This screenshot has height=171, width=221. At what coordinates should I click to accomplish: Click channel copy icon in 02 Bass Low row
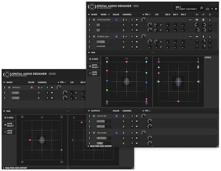click(x=126, y=37)
